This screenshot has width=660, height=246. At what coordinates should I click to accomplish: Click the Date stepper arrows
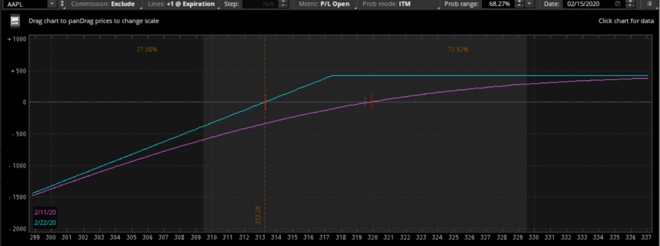click(x=630, y=5)
